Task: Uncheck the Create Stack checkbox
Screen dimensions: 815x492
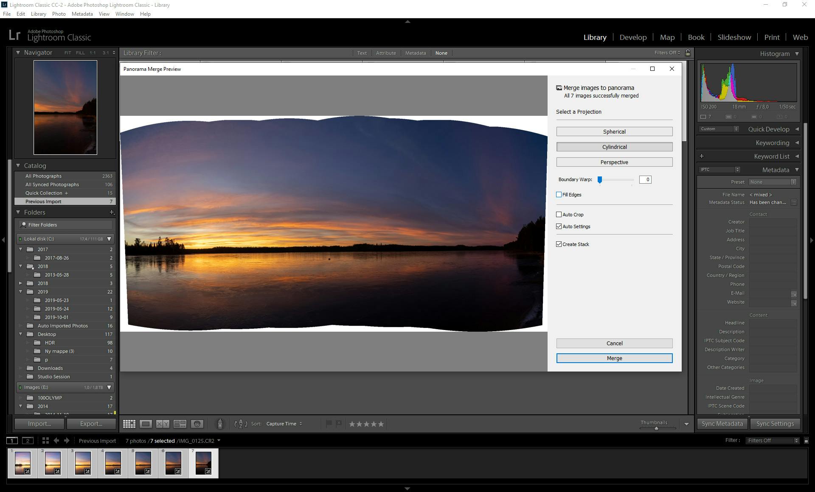Action: tap(559, 244)
